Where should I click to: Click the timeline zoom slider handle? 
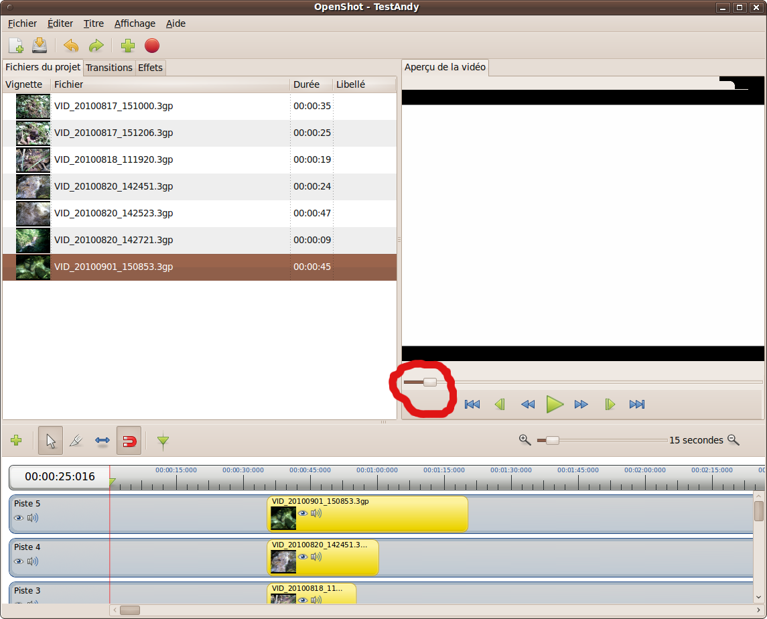click(552, 440)
